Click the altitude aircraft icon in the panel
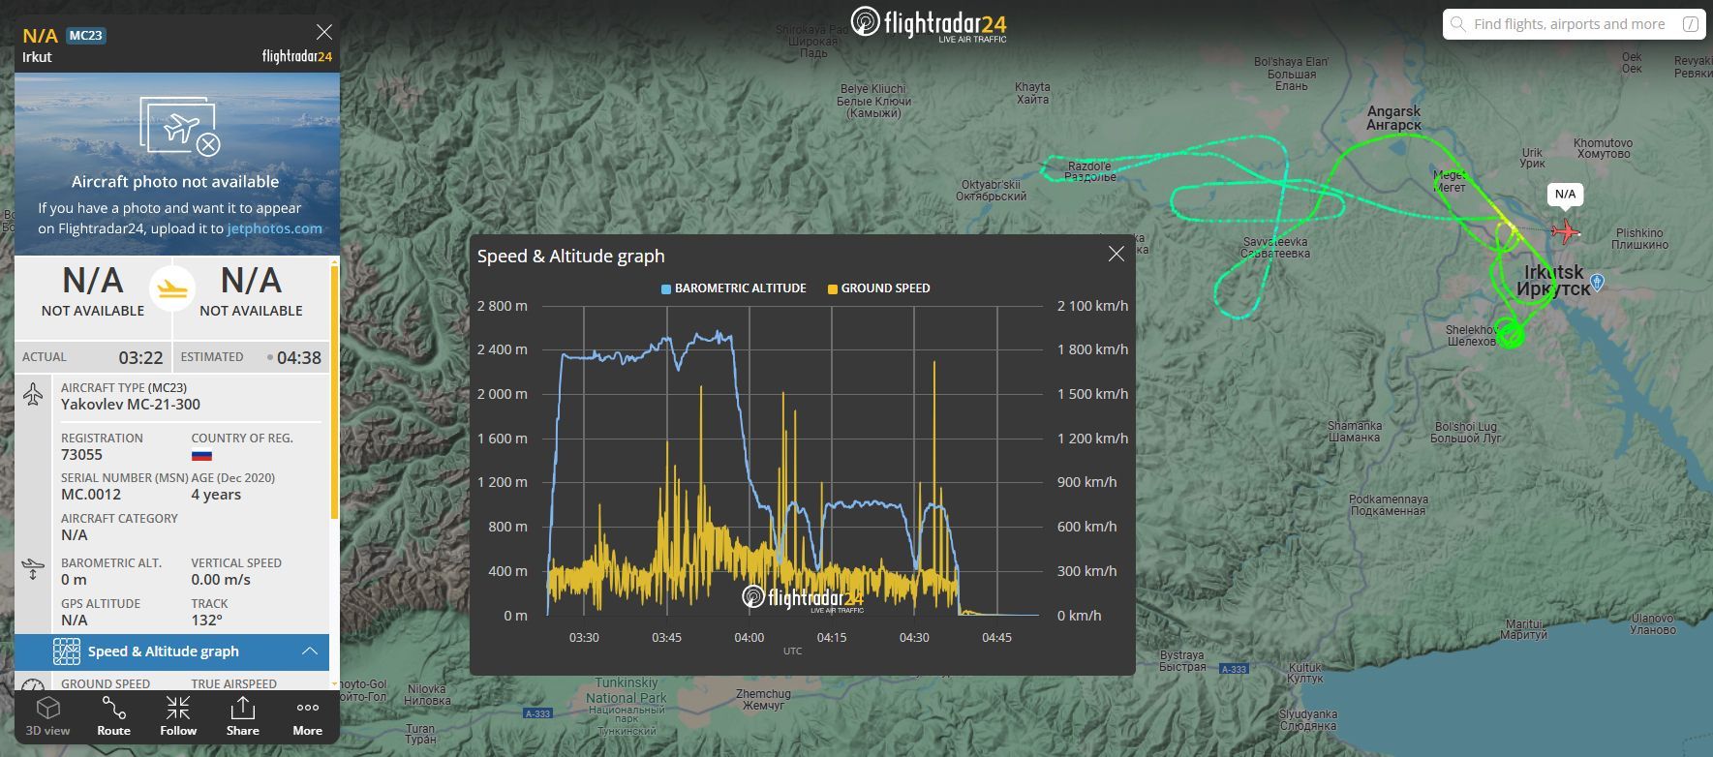1713x757 pixels. coord(33,568)
